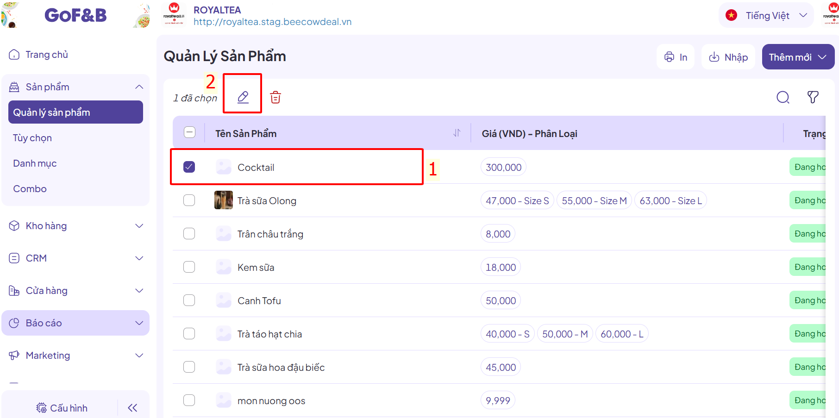Open the Trà sữa Olong product name
Viewport: 839px width, 418px height.
267,201
